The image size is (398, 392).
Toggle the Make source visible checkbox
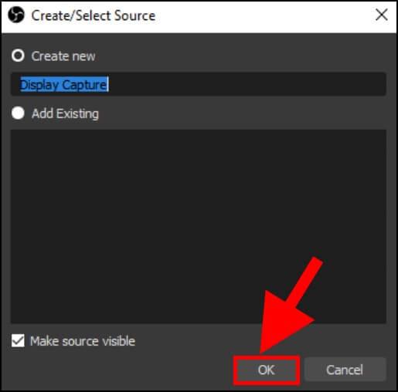point(18,340)
